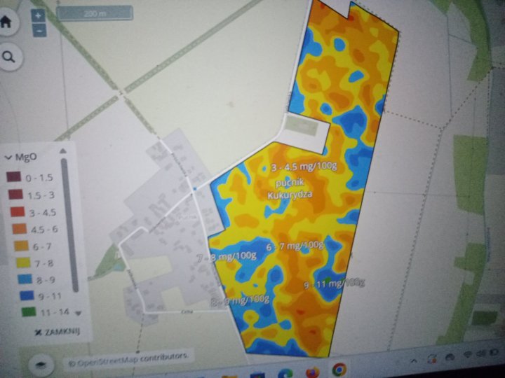Zoom out with the minus button
505x378 pixels.
pyautogui.click(x=39, y=30)
